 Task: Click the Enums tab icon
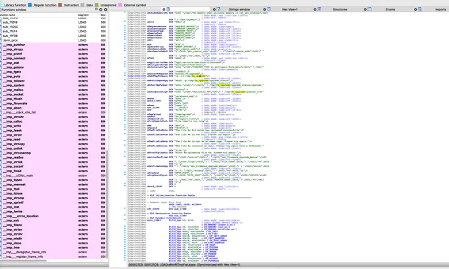click(369, 9)
